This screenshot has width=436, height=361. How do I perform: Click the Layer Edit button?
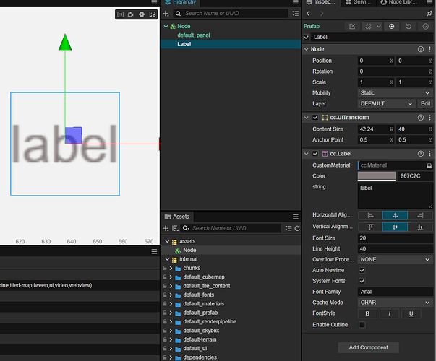(x=425, y=104)
